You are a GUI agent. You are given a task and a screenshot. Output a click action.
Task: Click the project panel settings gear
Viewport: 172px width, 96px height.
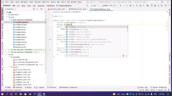(x=41, y=9)
